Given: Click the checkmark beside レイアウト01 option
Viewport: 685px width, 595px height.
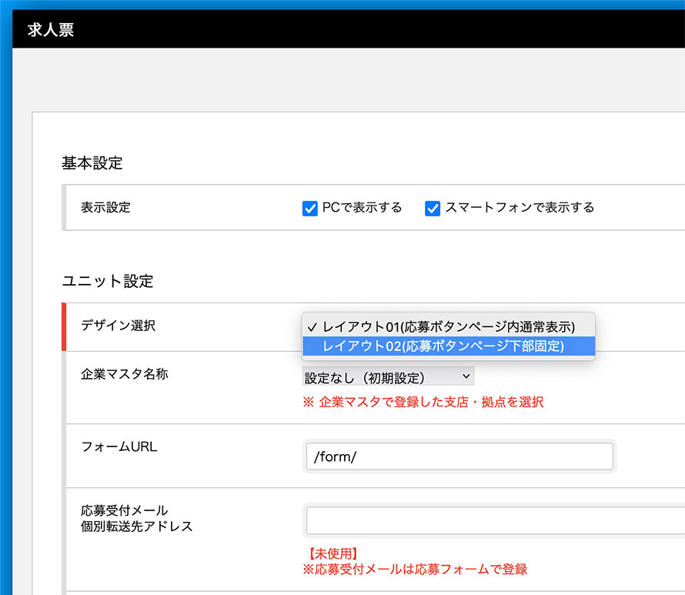Looking at the screenshot, I should click(x=312, y=327).
